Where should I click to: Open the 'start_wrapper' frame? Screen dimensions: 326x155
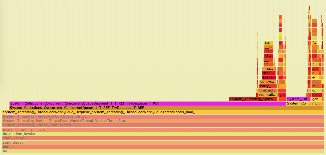pos(163,138)
